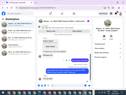This screenshot has width=126, height=95.
Task: Expand the Privacy & support section
Action: (108, 57)
